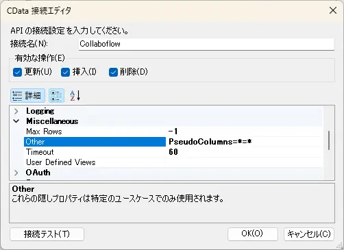Click the OAuth category label
This screenshot has width=344, height=250.
pos(38,173)
